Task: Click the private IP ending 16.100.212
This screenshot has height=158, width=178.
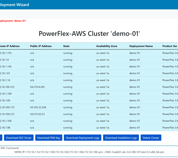Action: point(7,114)
